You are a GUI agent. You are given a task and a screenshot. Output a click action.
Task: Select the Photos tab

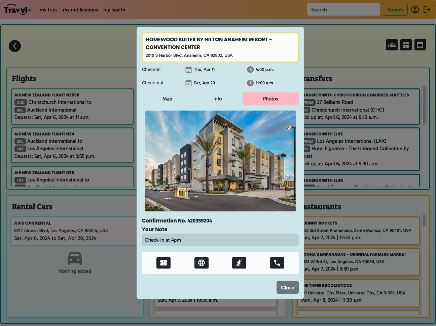270,99
